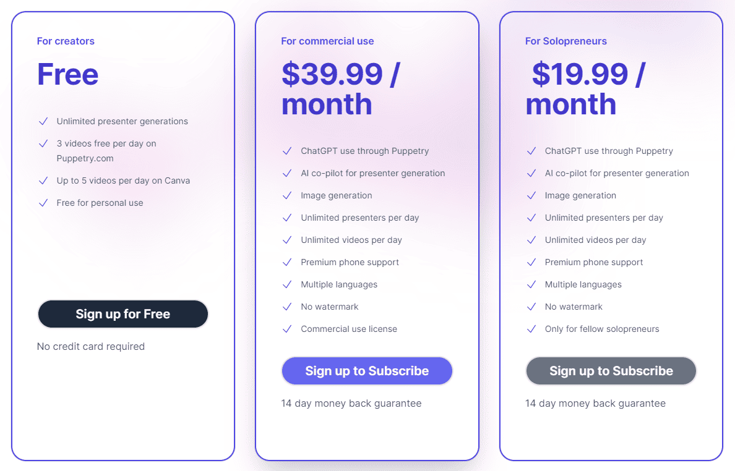735x471 pixels.
Task: Click the checkmark next to Up to 5 videos on Canva
Action: [x=43, y=180]
